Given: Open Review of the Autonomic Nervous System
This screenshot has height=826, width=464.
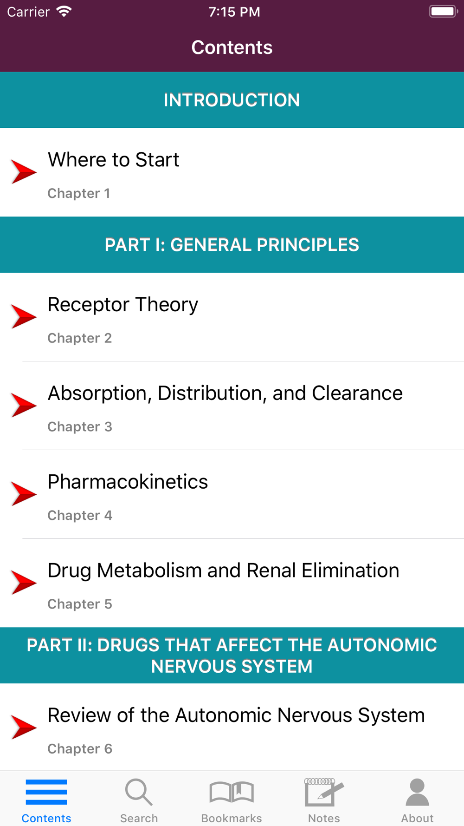Looking at the screenshot, I should (232, 727).
